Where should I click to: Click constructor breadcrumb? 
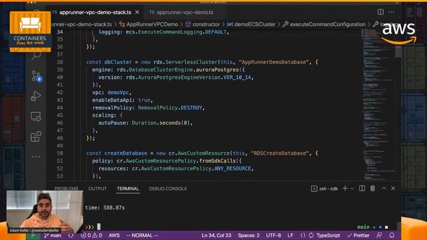[206, 24]
